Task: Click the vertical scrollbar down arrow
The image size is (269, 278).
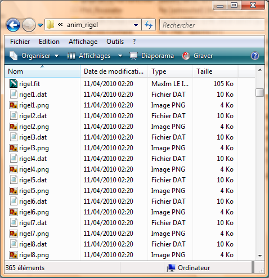Action: pos(260,255)
